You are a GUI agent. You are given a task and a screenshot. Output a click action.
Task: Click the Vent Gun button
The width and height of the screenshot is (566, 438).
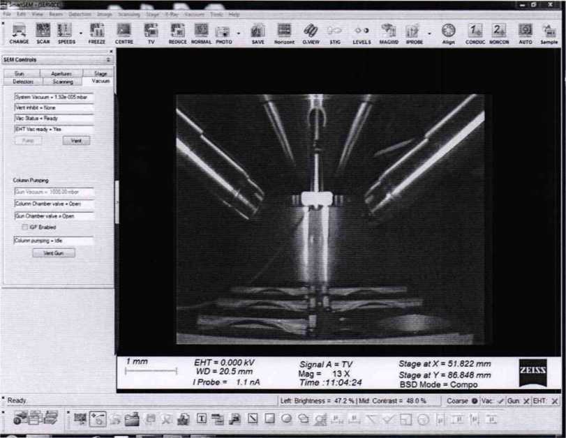click(54, 252)
